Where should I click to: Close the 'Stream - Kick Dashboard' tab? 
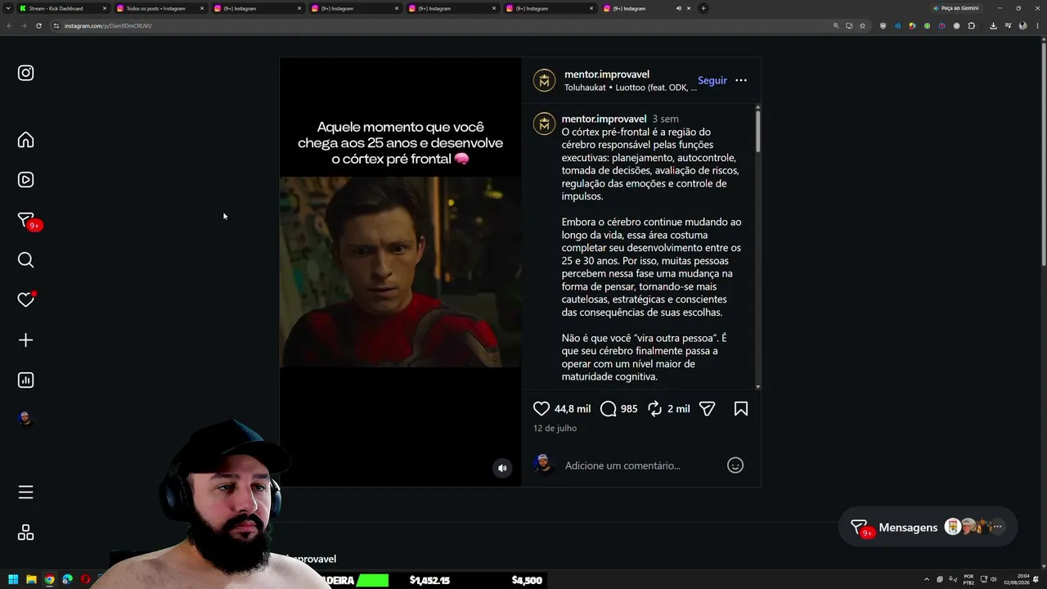[105, 8]
